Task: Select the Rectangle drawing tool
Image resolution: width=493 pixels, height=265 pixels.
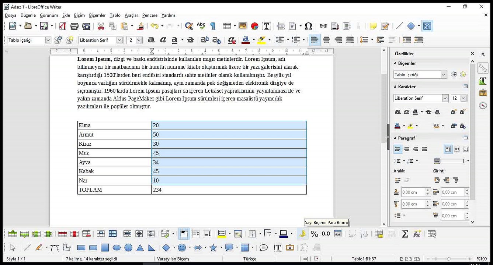Action: coord(81,248)
